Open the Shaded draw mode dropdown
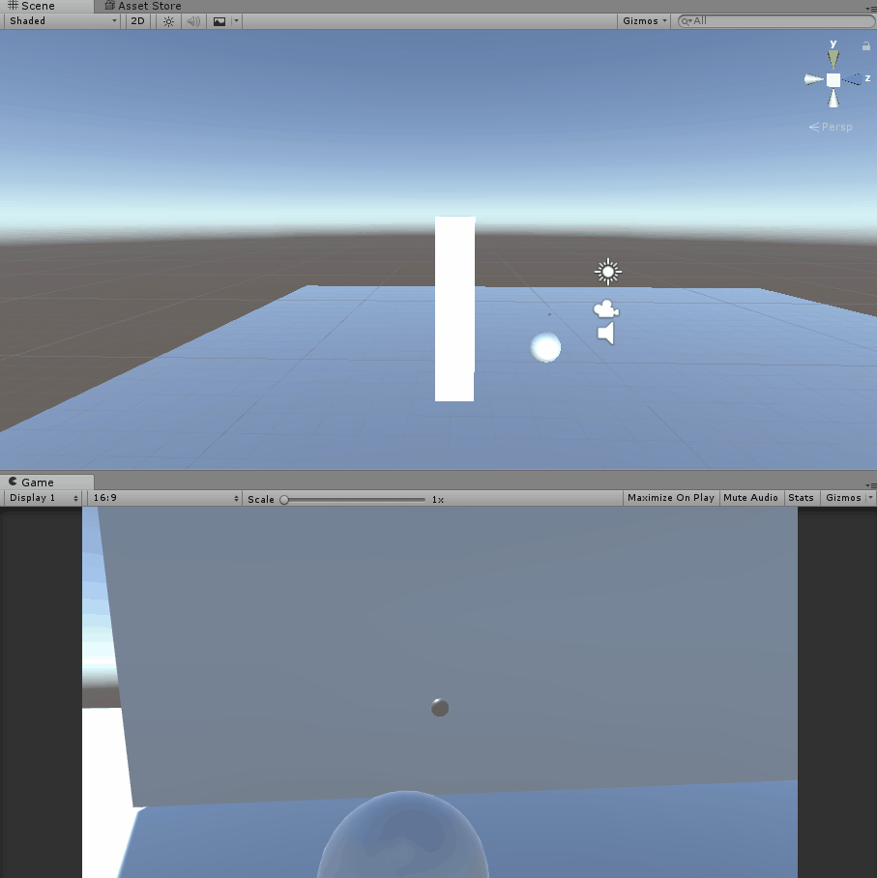The image size is (877, 878). coord(62,21)
